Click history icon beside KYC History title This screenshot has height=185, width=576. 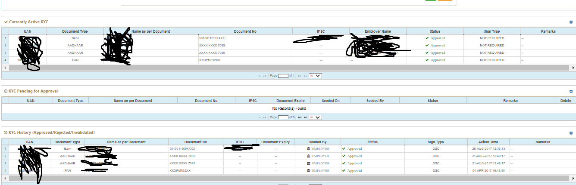(x=5, y=132)
